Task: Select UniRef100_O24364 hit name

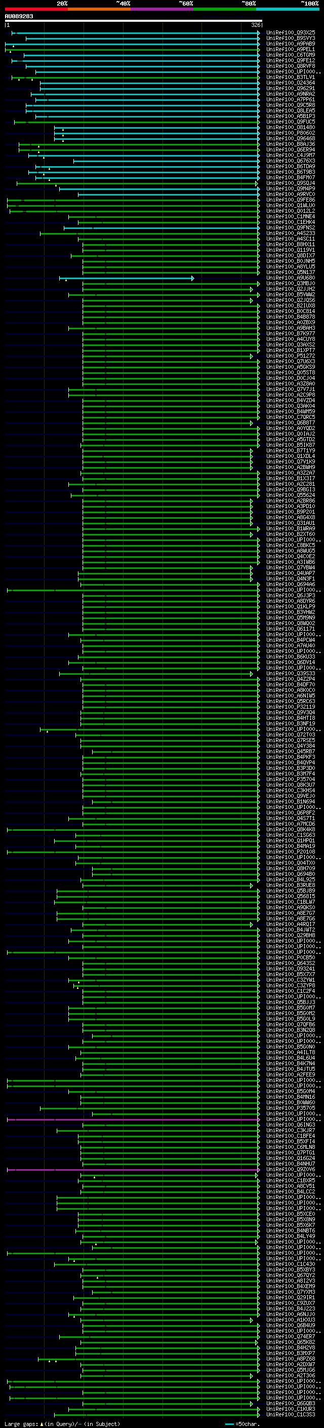Action: [x=291, y=83]
